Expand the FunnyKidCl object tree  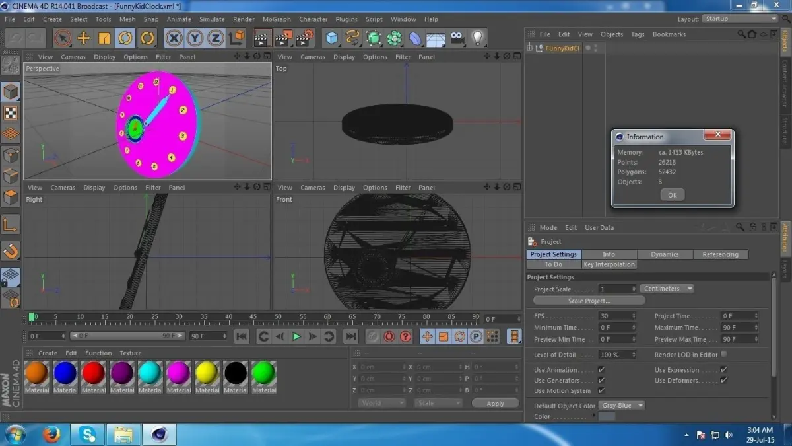coord(530,48)
